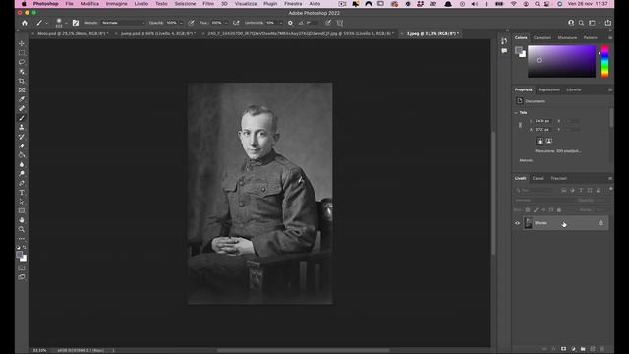Switch to the Campioni tab
629x354 pixels.
click(542, 37)
